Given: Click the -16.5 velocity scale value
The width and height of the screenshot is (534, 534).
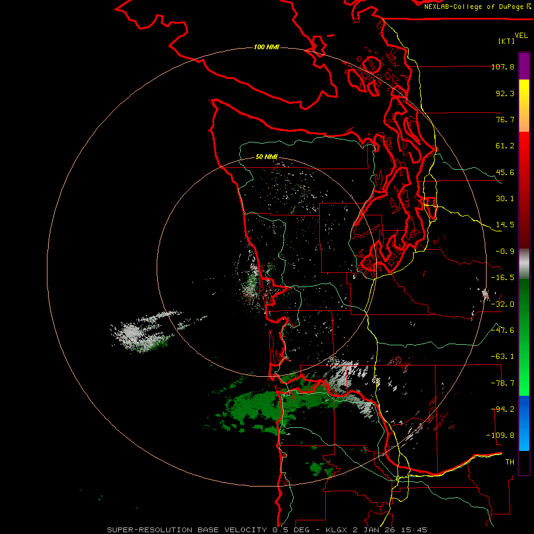Looking at the screenshot, I should pos(503,278).
